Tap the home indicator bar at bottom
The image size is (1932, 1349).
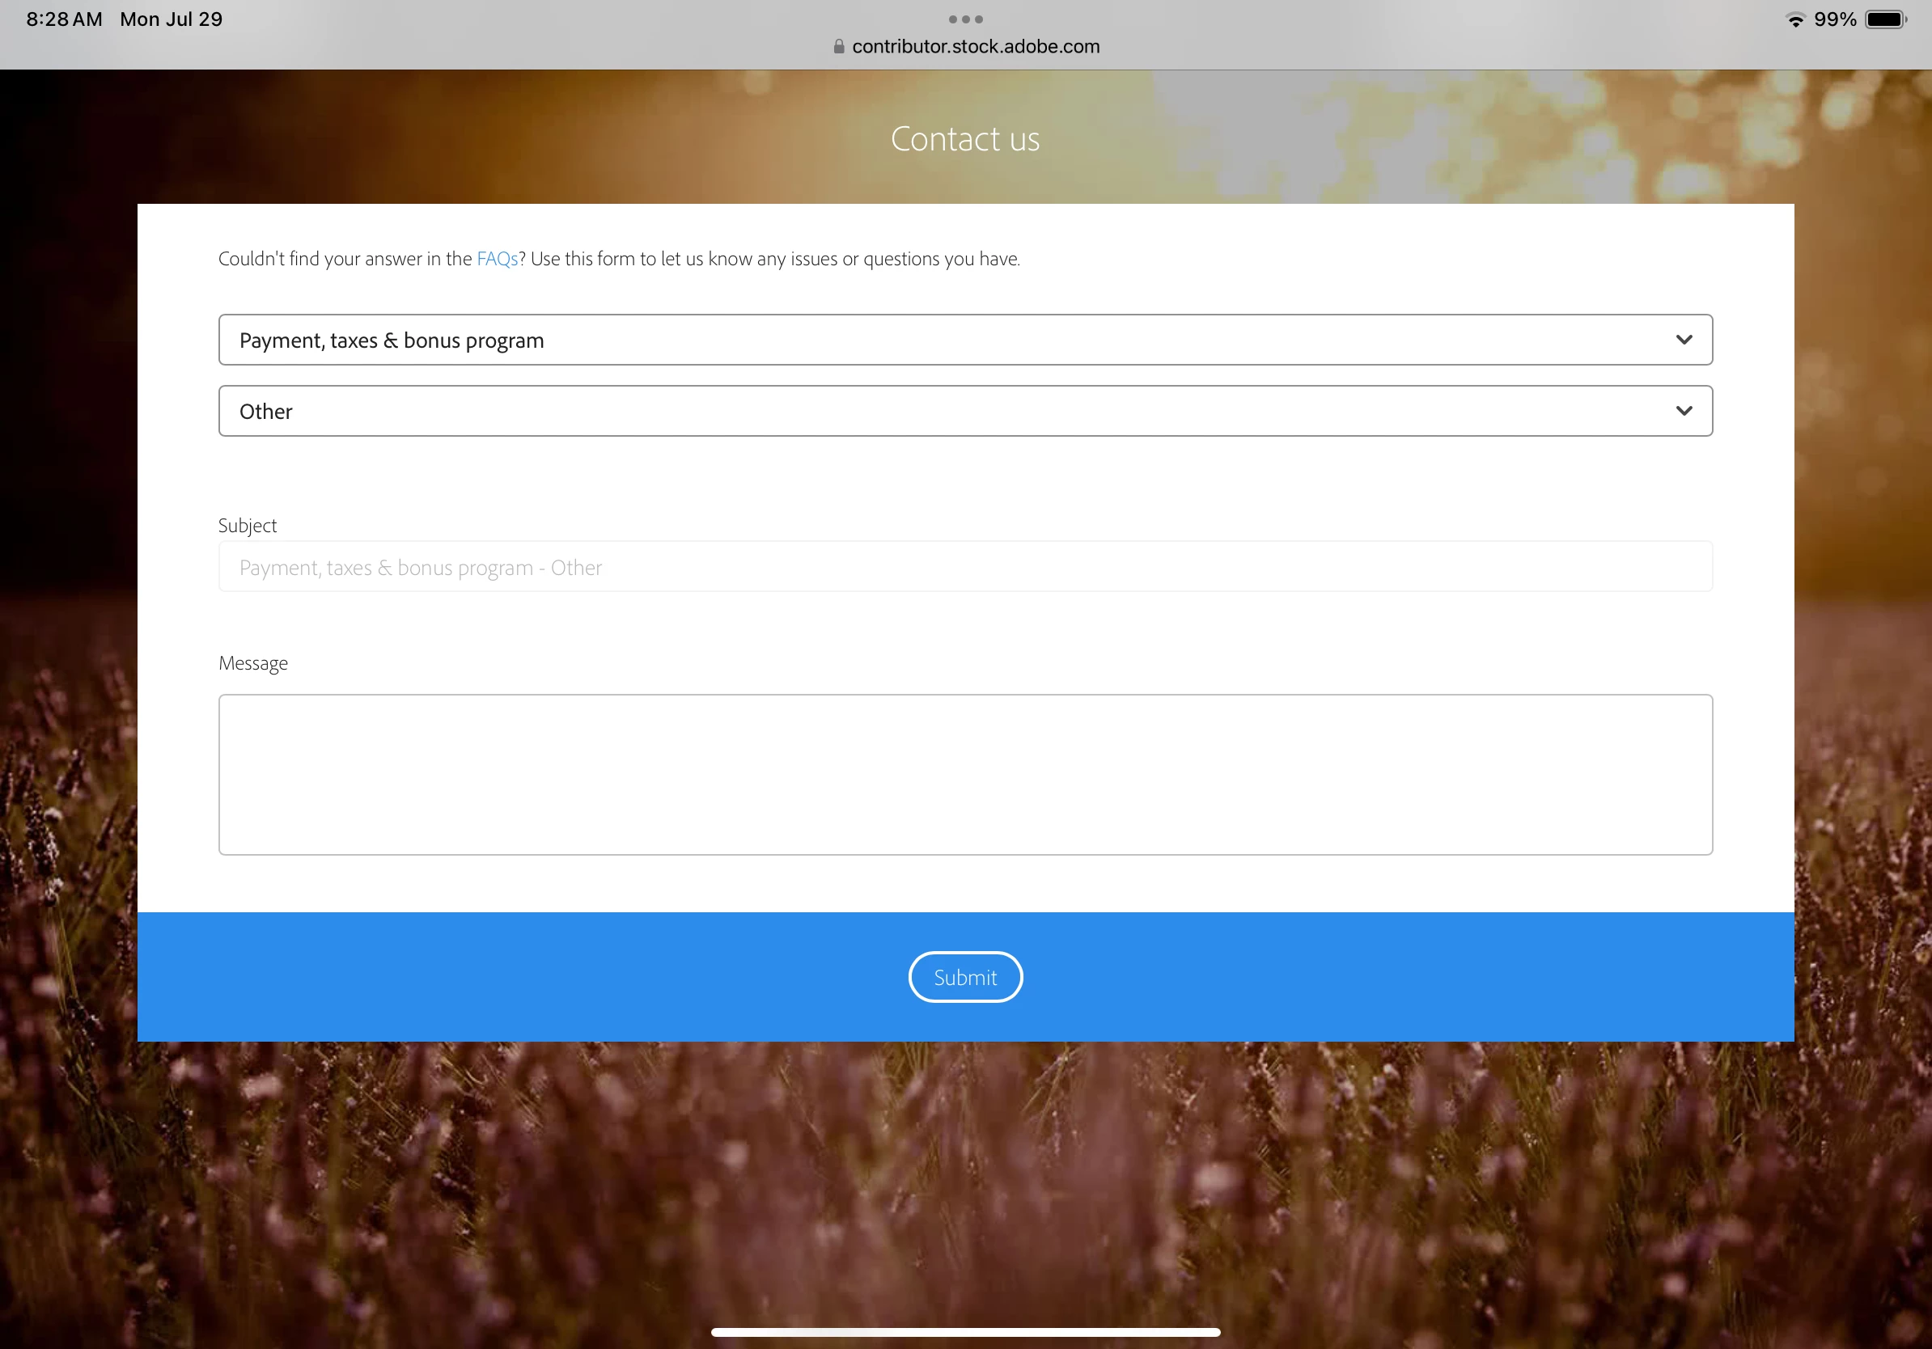point(965,1332)
